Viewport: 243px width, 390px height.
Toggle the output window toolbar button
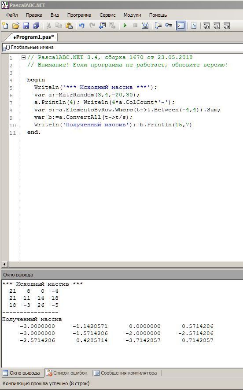pos(181,26)
